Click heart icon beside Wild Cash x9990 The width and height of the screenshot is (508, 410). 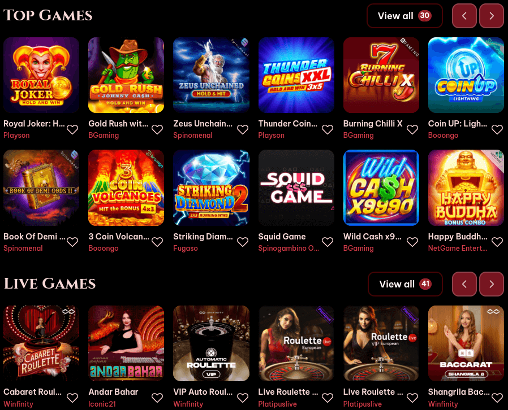[x=412, y=242]
